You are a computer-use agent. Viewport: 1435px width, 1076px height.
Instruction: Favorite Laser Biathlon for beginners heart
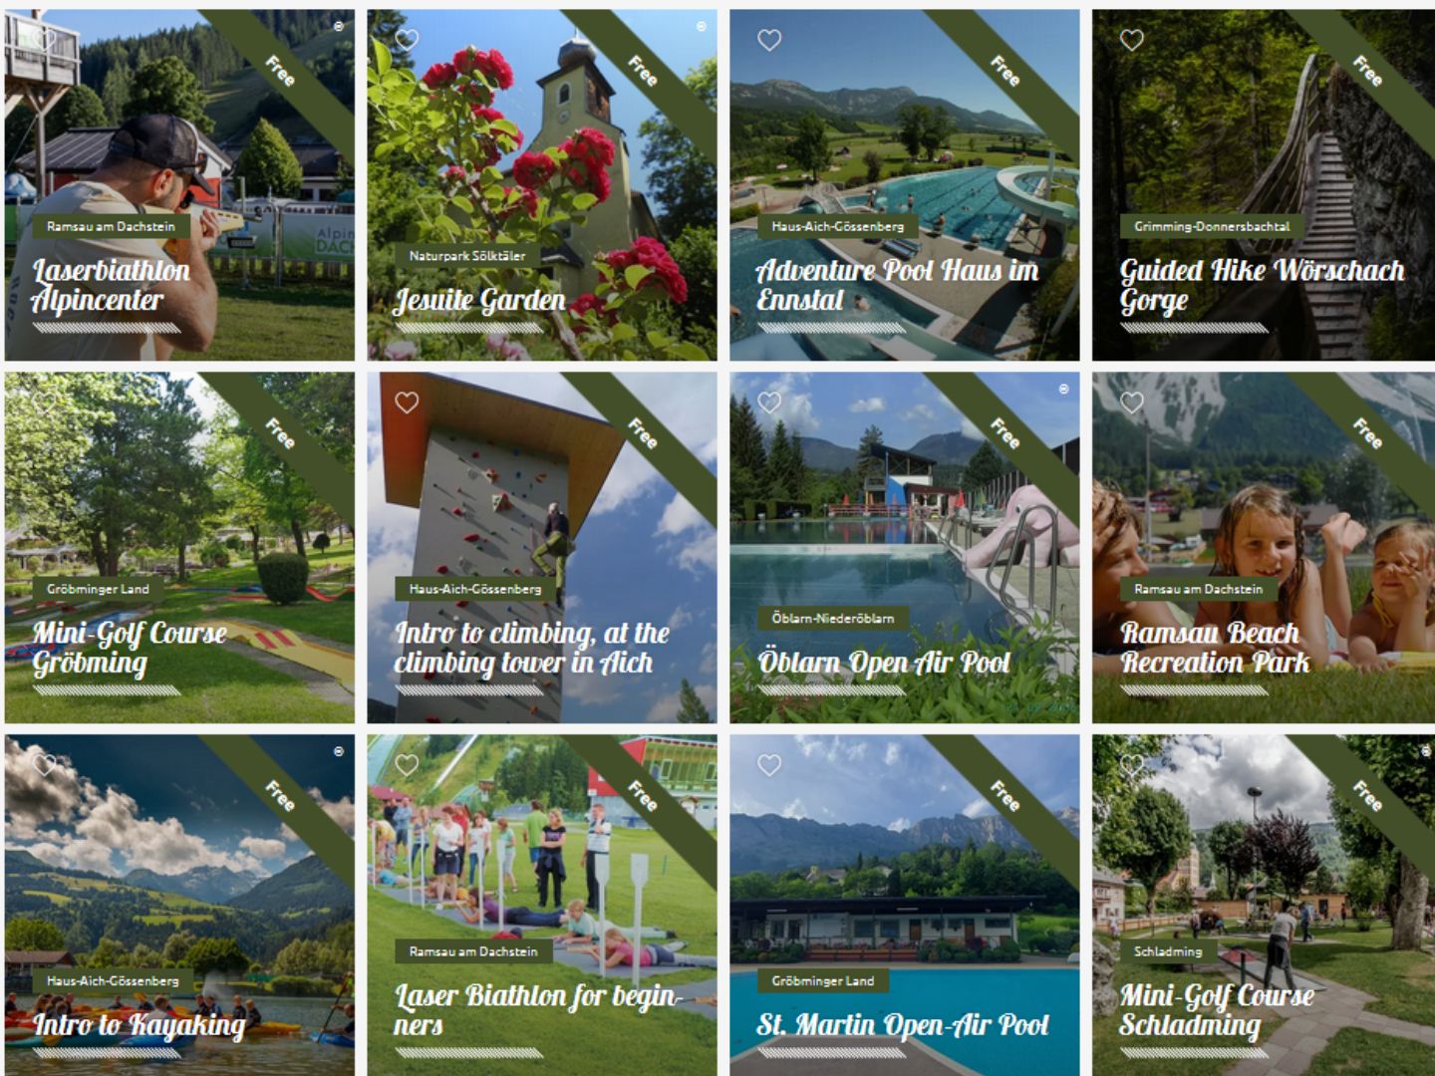pyautogui.click(x=407, y=765)
